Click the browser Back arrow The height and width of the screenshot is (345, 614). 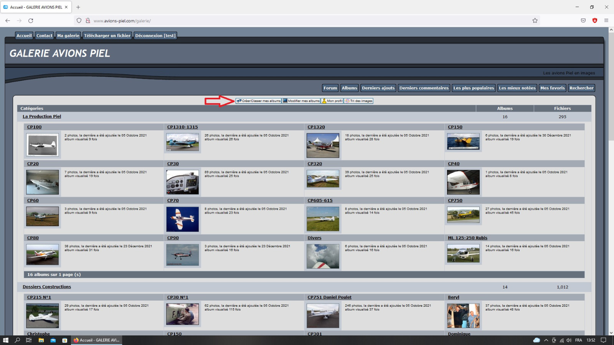[x=8, y=21]
